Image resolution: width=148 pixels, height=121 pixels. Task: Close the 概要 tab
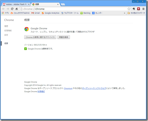pyautogui.click(x=58, y=4)
